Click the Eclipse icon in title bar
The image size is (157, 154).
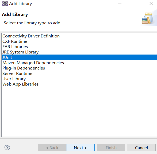click(x=5, y=3)
